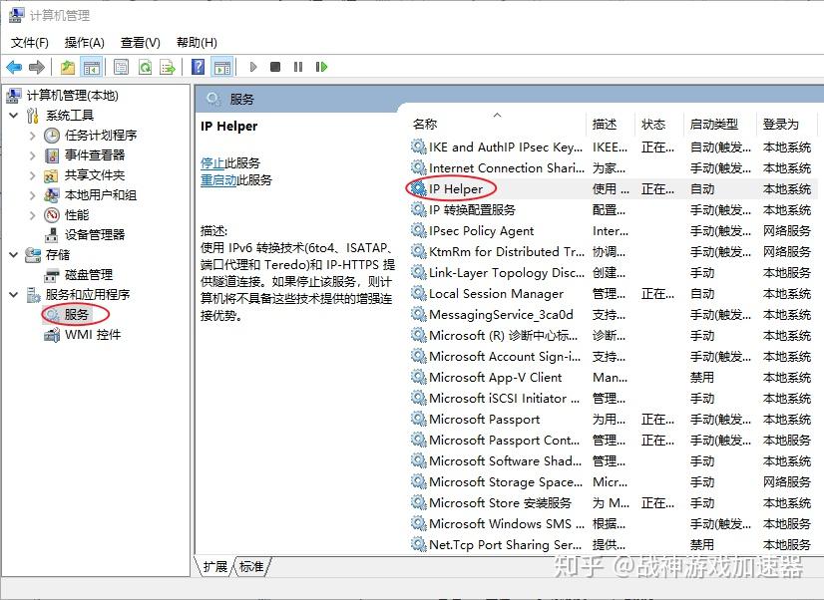The width and height of the screenshot is (824, 600).
Task: Open the 帮助(H) menu
Action: 197,43
